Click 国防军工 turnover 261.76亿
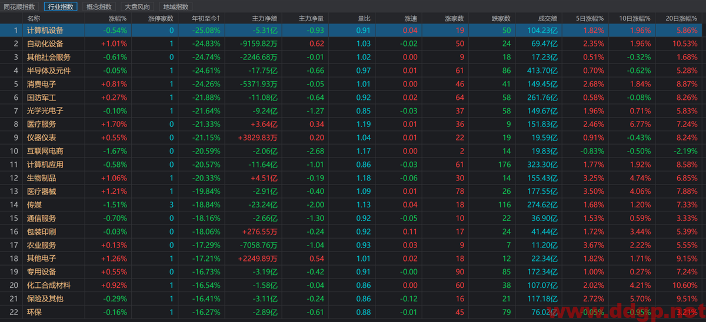706x322 pixels. pyautogui.click(x=543, y=98)
